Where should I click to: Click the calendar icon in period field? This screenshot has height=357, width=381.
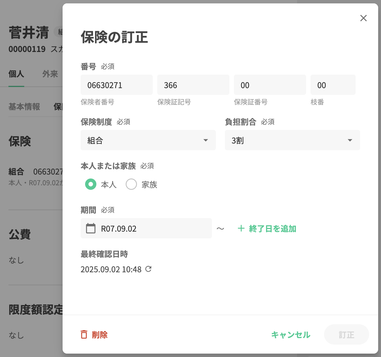[x=91, y=228]
